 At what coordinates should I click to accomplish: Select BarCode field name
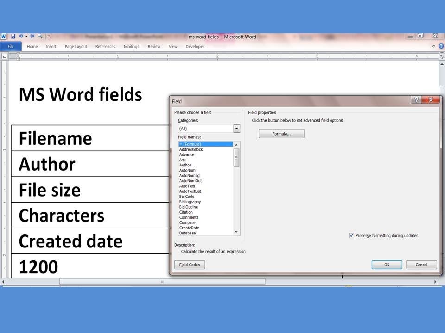tap(206, 197)
